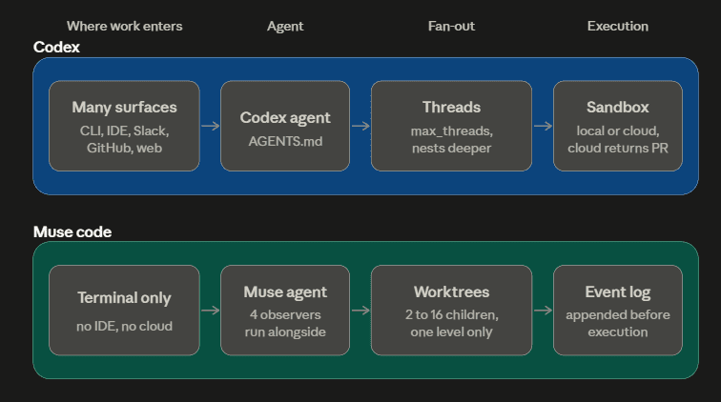Click the '4 observers run alongside' text
Viewport: 721px width, 402px height.
coord(285,323)
